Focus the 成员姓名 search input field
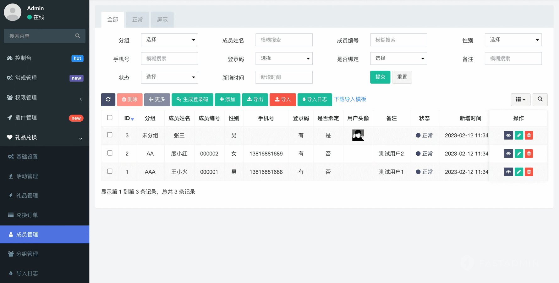The height and width of the screenshot is (283, 559). click(x=284, y=40)
